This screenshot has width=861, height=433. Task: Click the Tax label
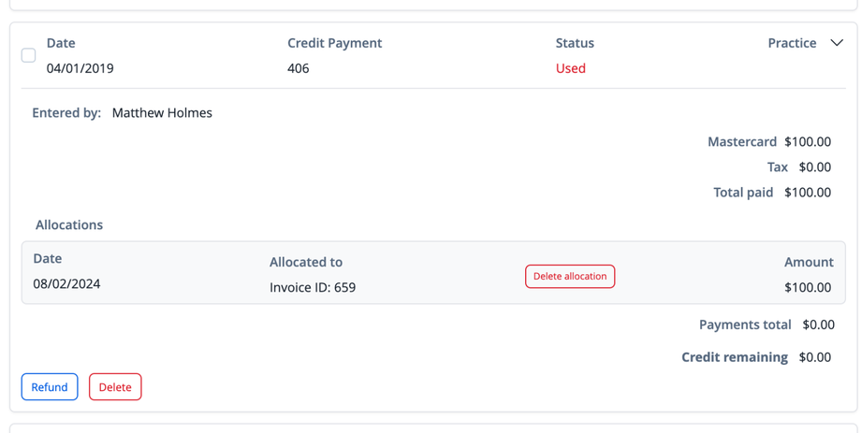click(778, 167)
